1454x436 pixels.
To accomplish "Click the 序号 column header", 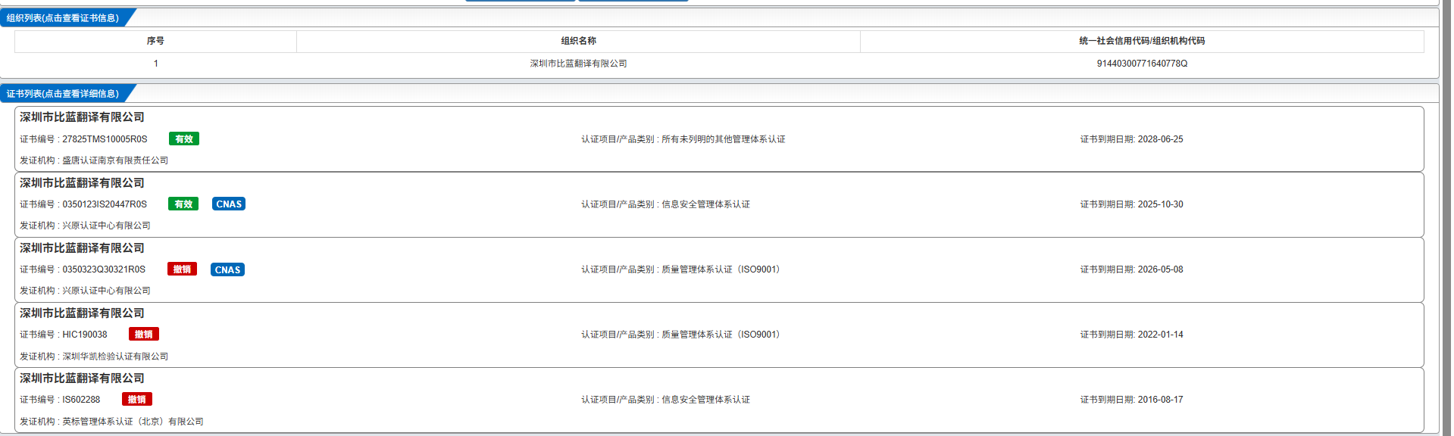I will [x=155, y=41].
